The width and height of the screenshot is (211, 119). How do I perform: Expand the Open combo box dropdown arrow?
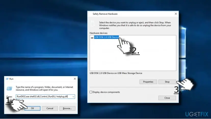tap(73, 97)
